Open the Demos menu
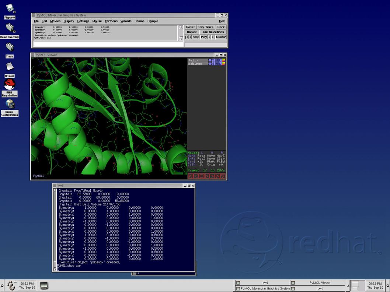The height and width of the screenshot is (292, 390). pyautogui.click(x=139, y=21)
